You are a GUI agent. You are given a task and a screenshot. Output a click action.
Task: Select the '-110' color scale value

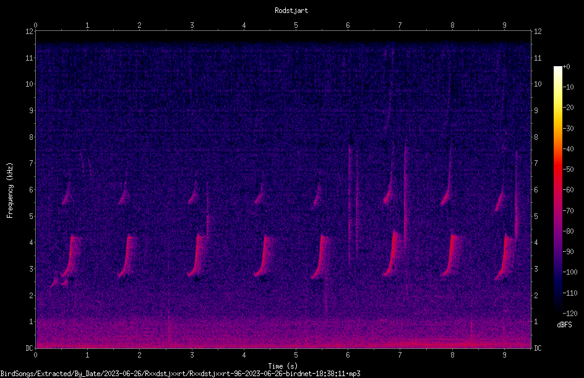click(x=570, y=293)
